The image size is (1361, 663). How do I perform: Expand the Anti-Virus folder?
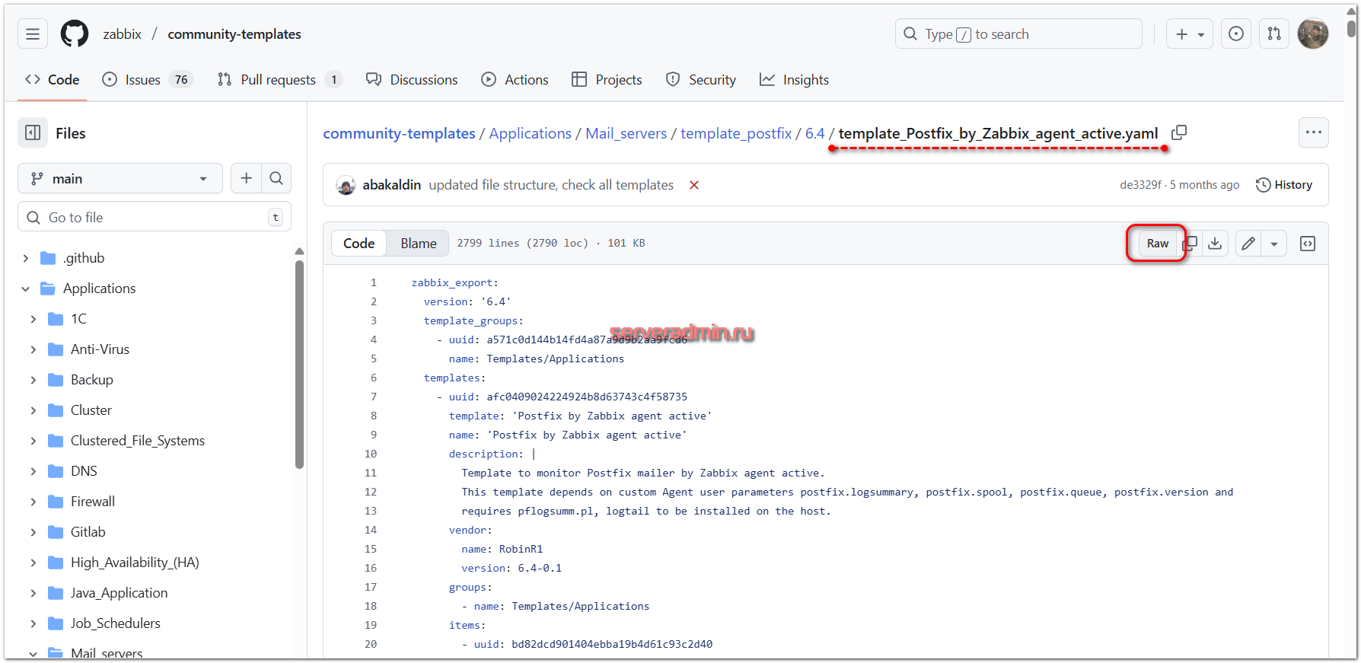coord(33,349)
